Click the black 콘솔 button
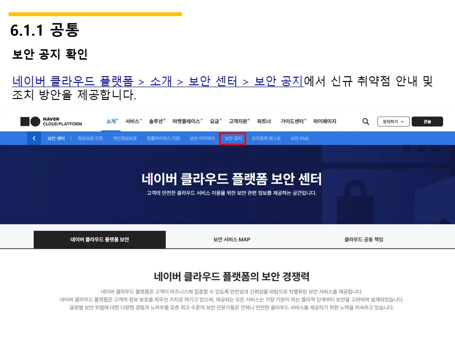The image size is (455, 341). click(x=427, y=121)
